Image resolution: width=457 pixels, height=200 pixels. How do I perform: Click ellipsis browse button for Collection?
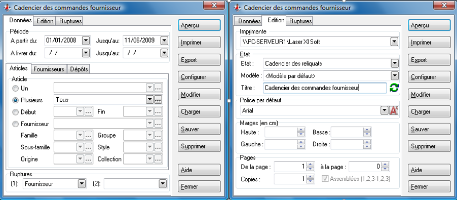[x=158, y=159]
